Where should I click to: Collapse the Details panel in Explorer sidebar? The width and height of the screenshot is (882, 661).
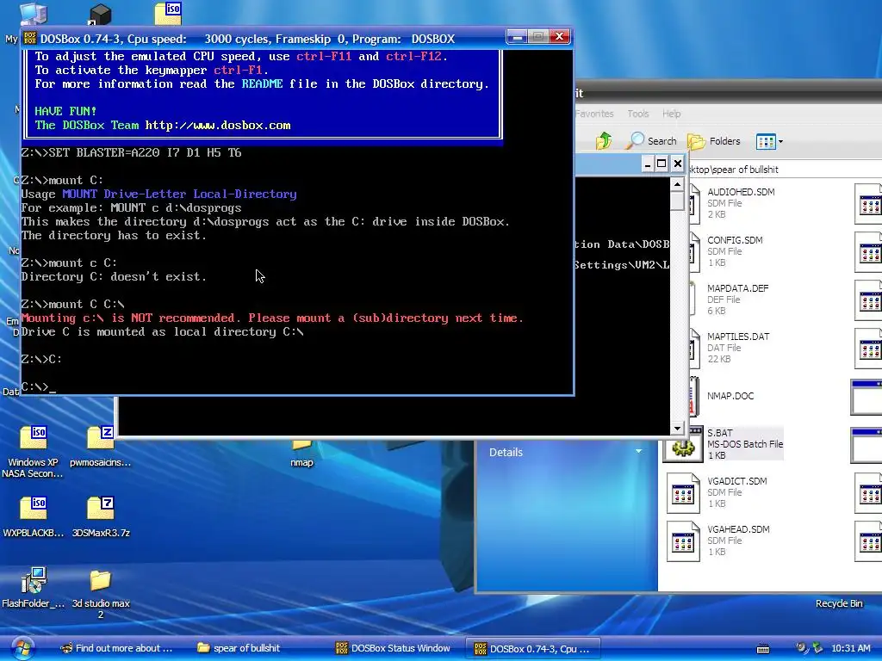pyautogui.click(x=638, y=452)
